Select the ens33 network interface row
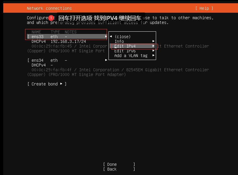 point(37,37)
